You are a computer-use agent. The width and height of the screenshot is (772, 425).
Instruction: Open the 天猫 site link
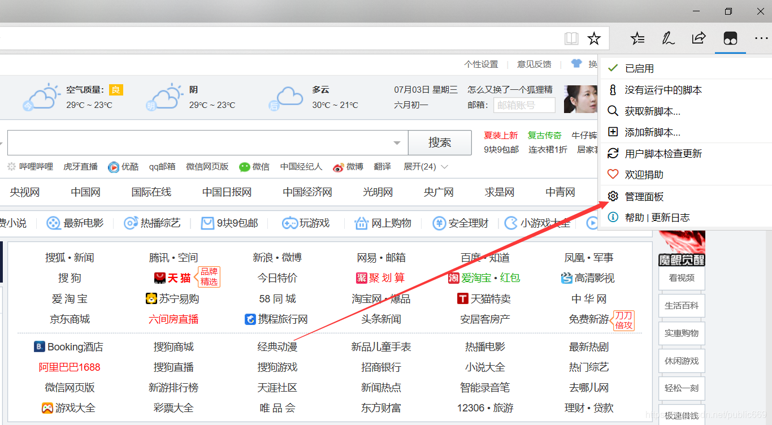tap(172, 278)
